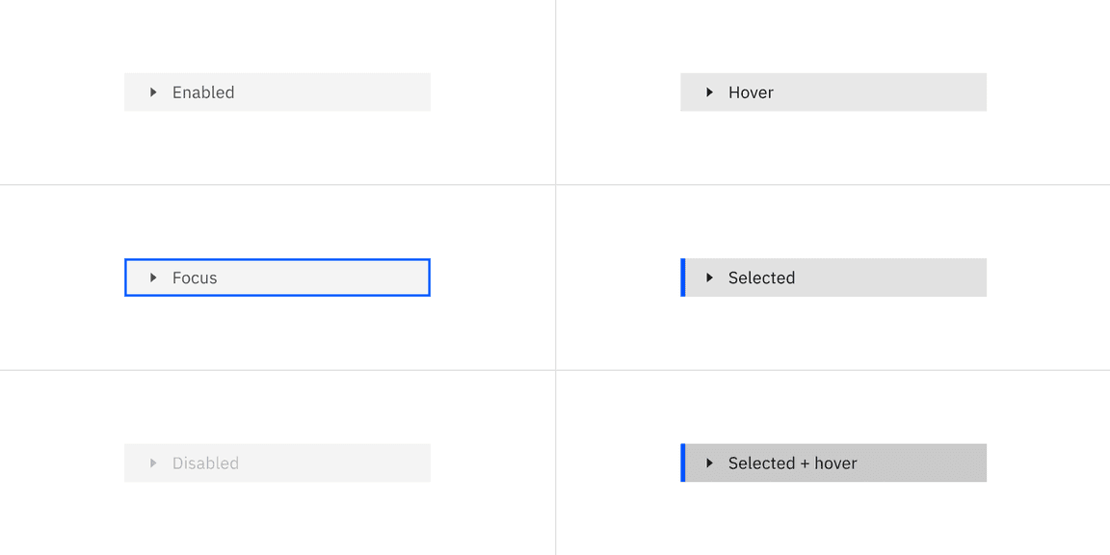Click the Hover label text
This screenshot has height=555, width=1110.
[751, 92]
